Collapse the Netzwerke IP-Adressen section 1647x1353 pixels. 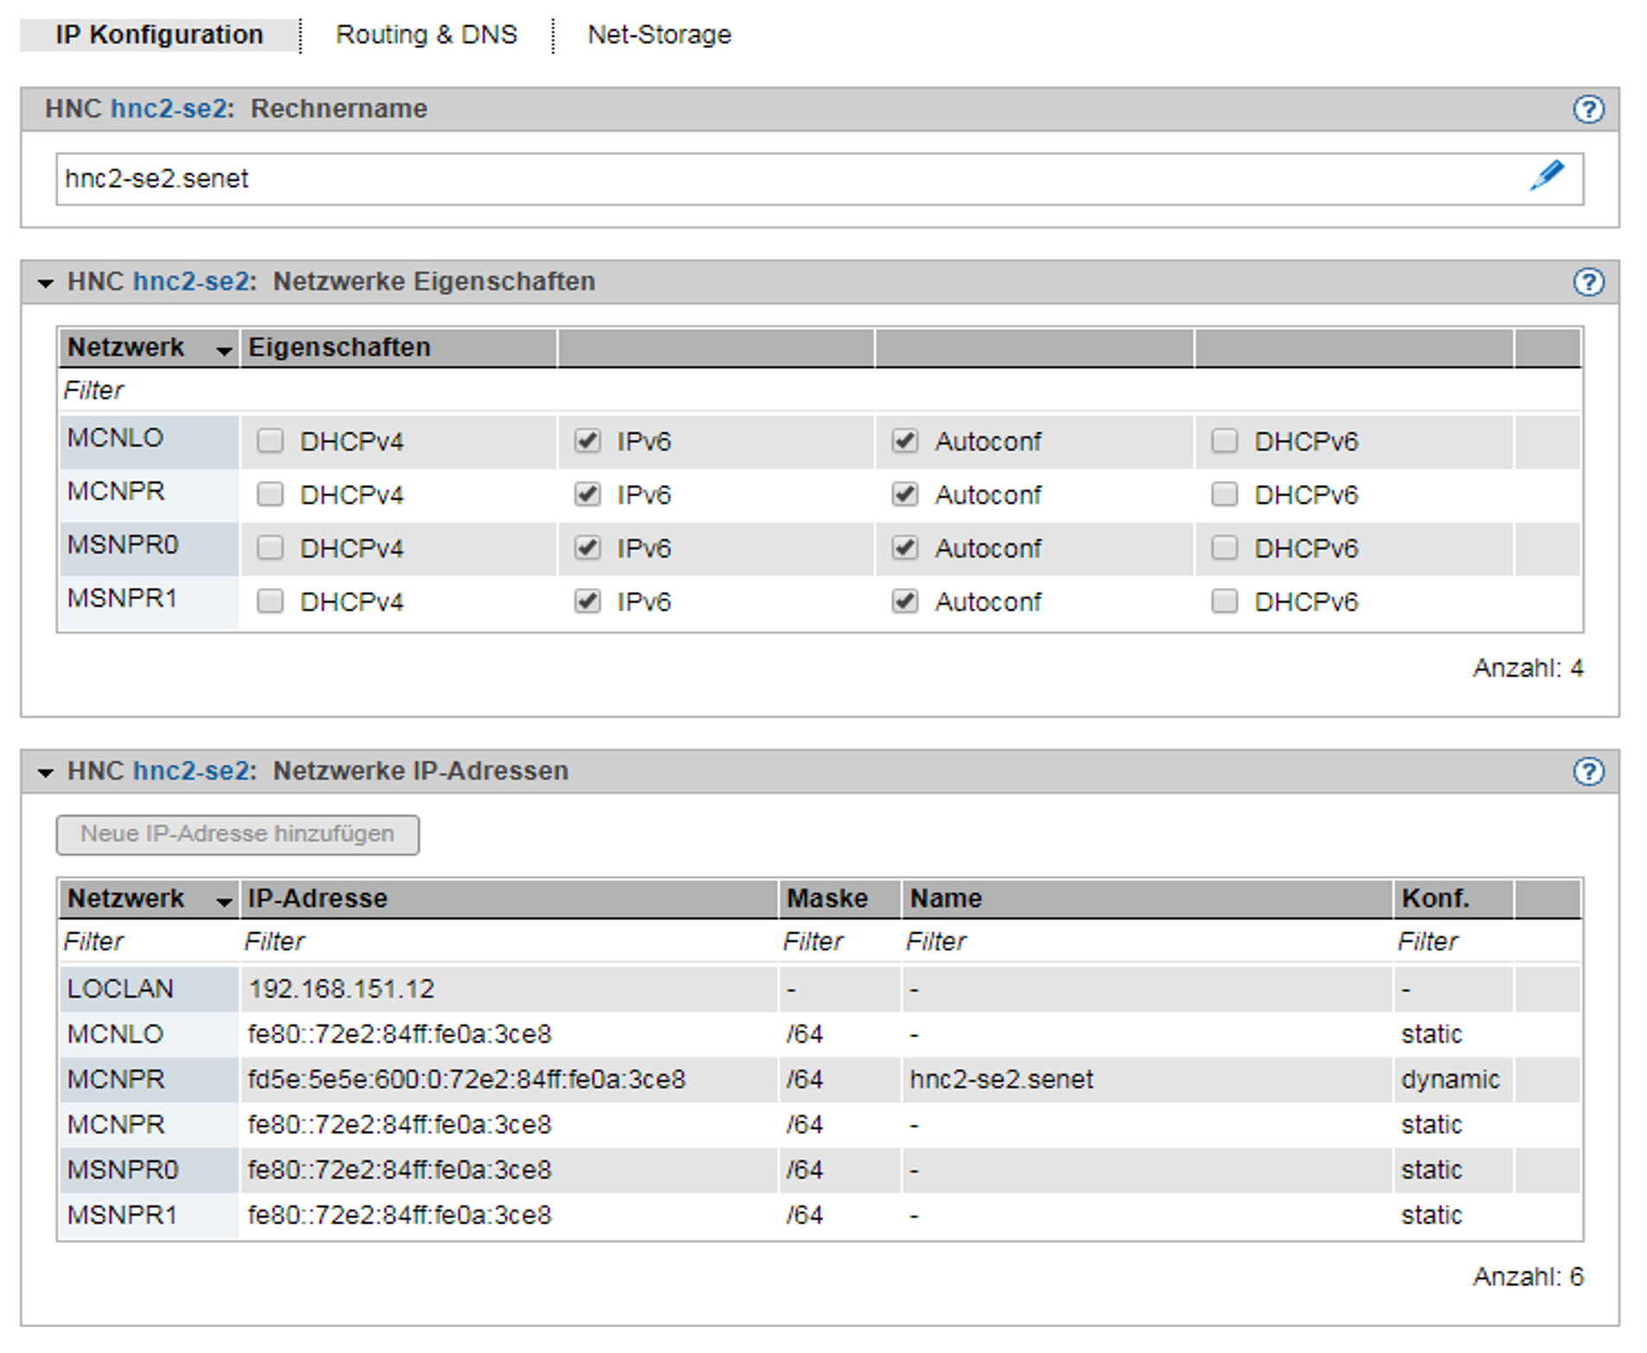click(x=45, y=772)
